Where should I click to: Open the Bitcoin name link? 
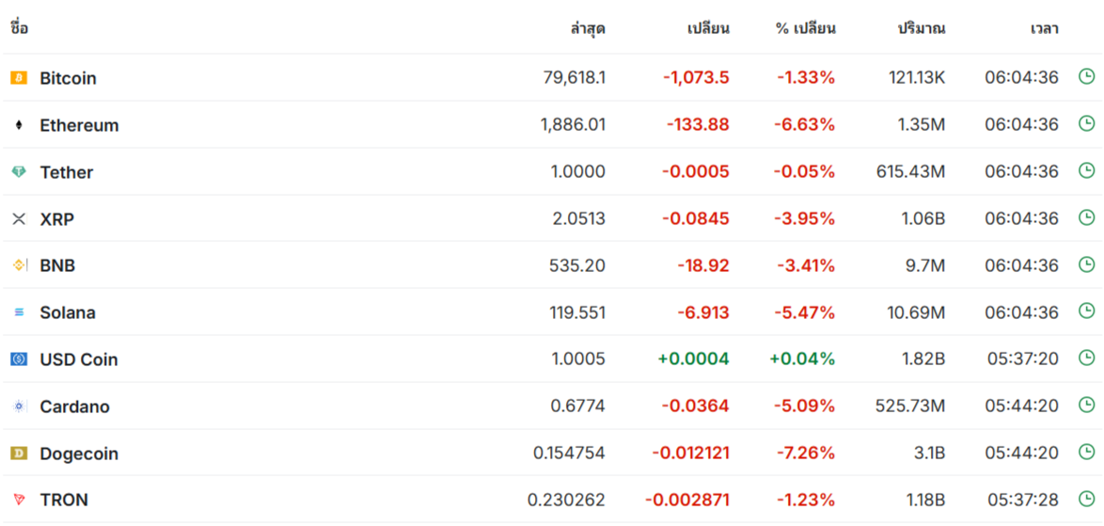coord(69,78)
